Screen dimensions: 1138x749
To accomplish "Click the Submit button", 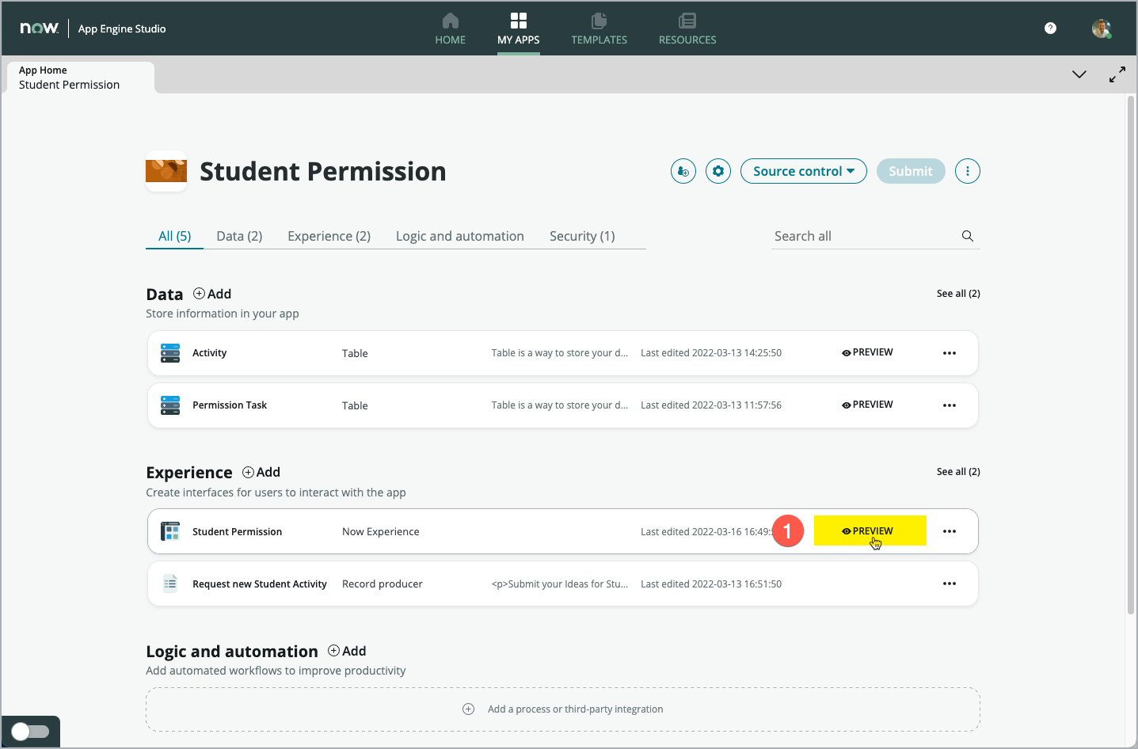I will [911, 171].
